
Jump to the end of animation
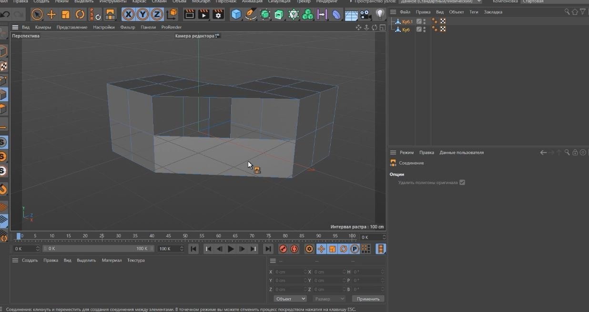click(x=268, y=249)
